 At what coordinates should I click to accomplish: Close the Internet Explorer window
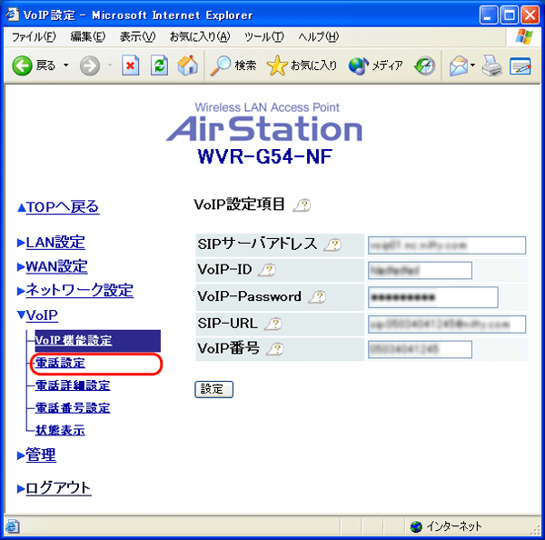click(530, 15)
